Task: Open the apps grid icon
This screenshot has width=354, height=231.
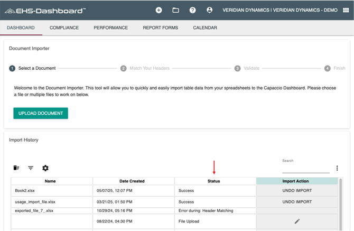Action: click(x=346, y=10)
